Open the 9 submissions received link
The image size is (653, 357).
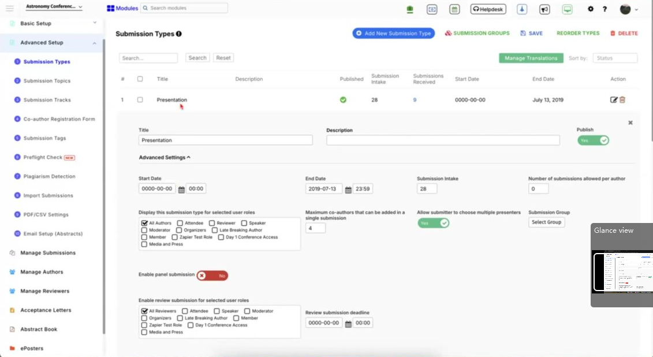point(415,100)
